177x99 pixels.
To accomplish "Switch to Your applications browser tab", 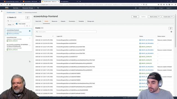I will pos(69,2).
